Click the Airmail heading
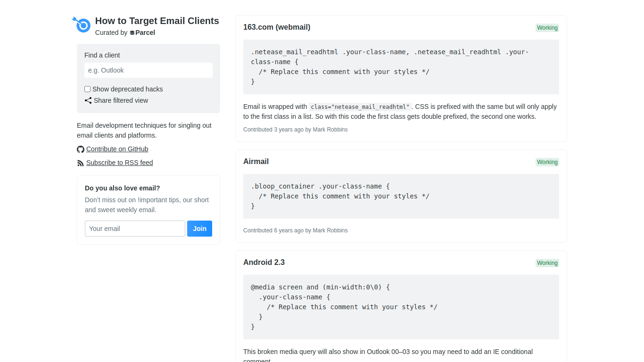The height and width of the screenshot is (362, 644). coord(256,162)
